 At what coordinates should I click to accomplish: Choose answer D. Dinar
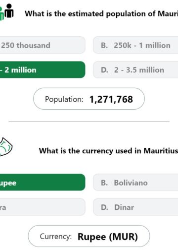(135, 207)
